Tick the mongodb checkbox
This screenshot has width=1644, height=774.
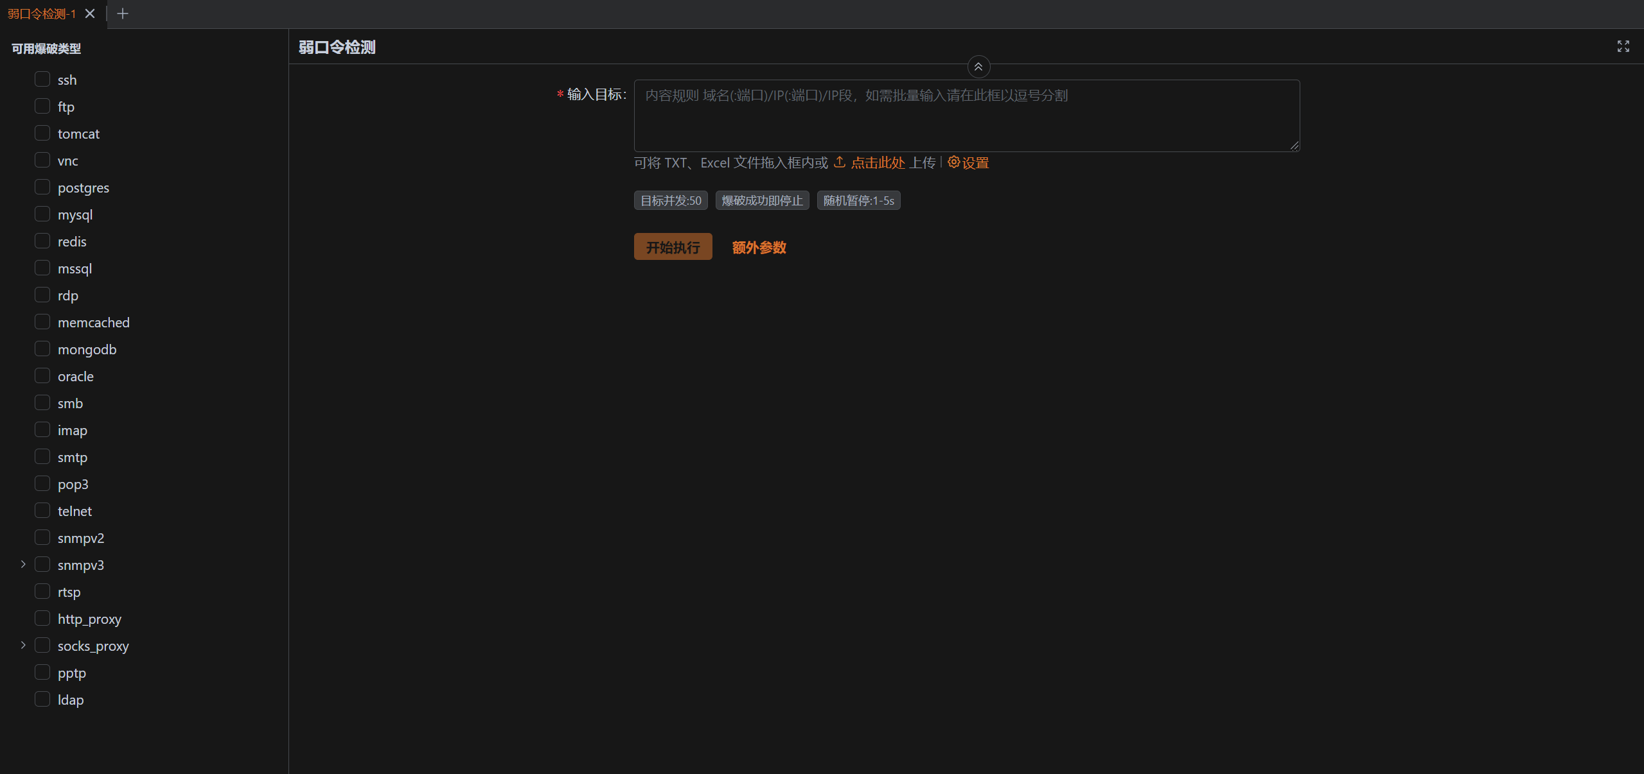[42, 348]
